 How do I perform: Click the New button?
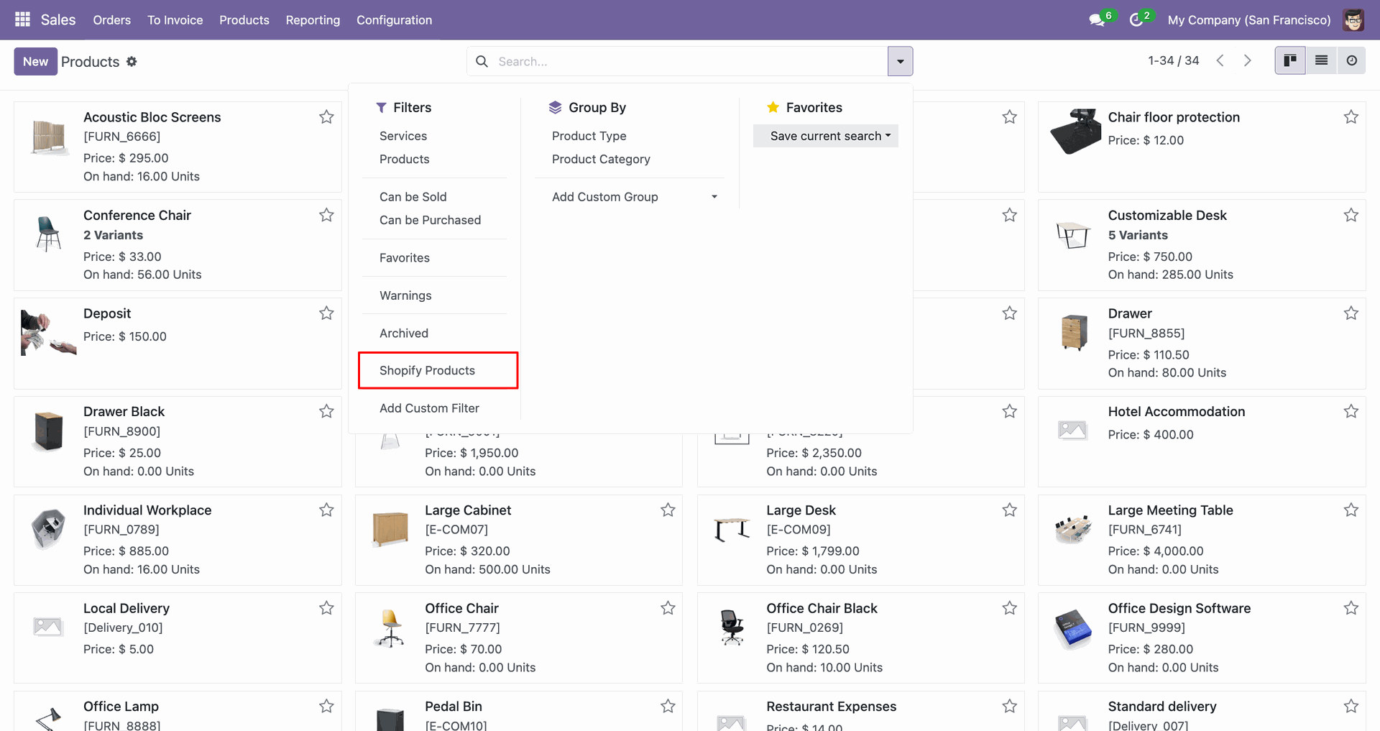pos(35,62)
